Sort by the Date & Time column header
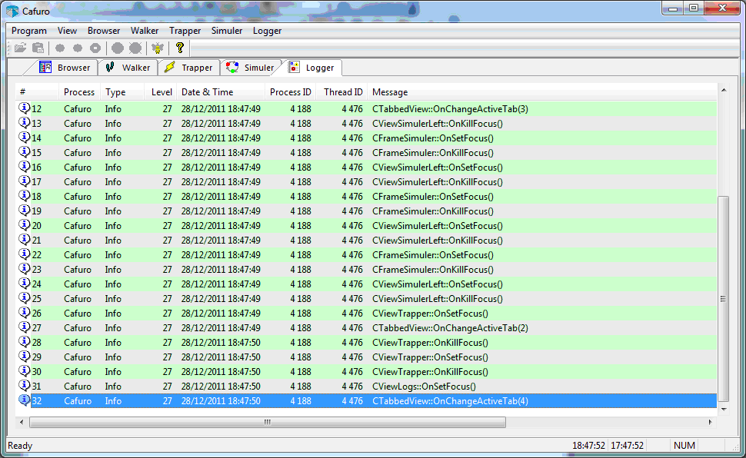Viewport: 746px width, 458px height. tap(207, 92)
